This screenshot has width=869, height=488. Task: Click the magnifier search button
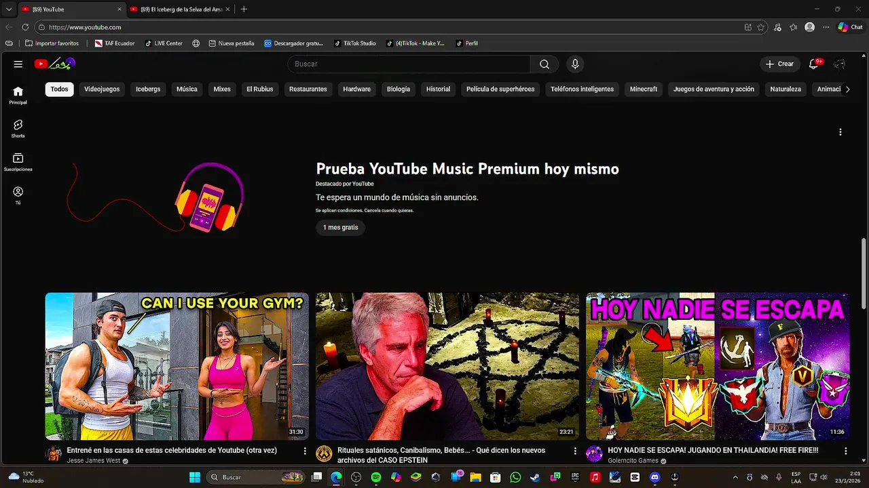tap(544, 64)
